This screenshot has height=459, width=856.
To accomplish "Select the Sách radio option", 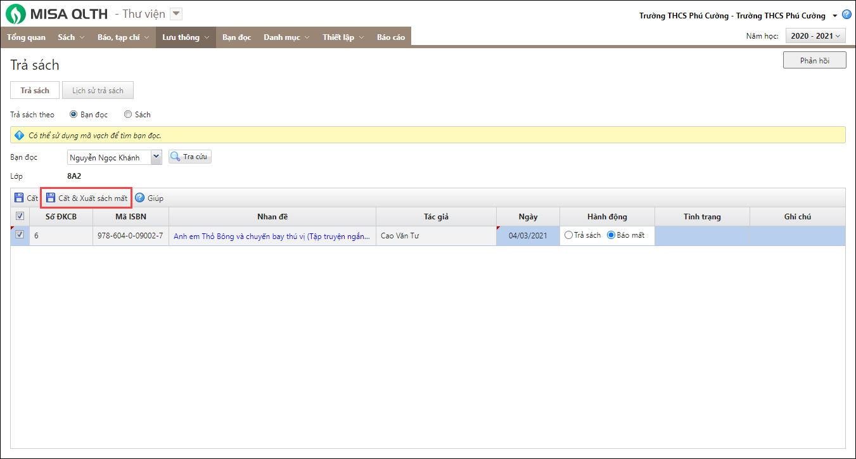I will [128, 115].
